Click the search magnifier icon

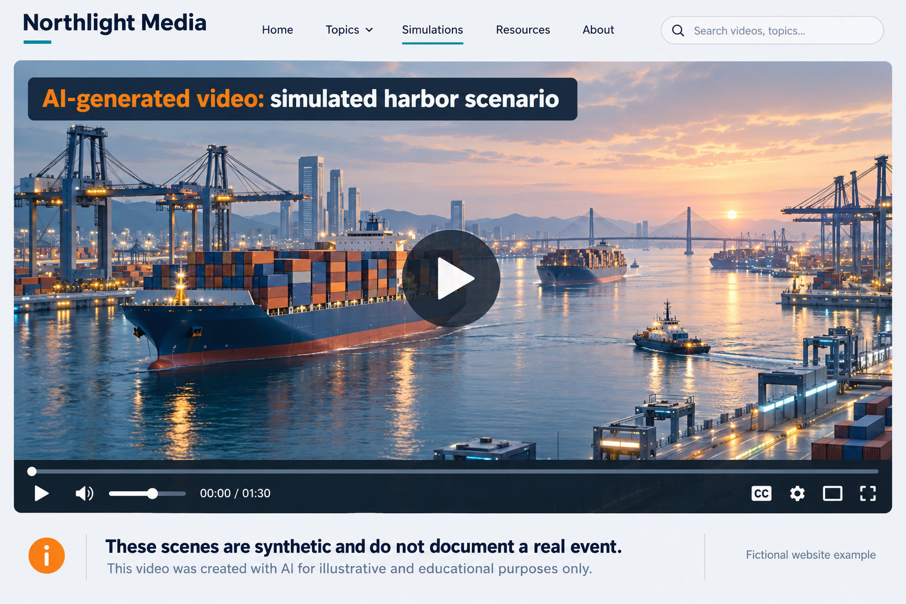click(678, 31)
